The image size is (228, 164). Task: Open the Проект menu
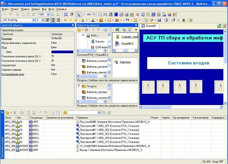point(14,9)
